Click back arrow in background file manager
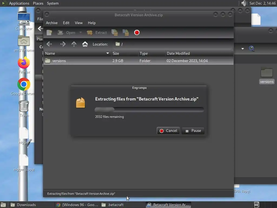The height and width of the screenshot is (208, 277). pos(40,28)
